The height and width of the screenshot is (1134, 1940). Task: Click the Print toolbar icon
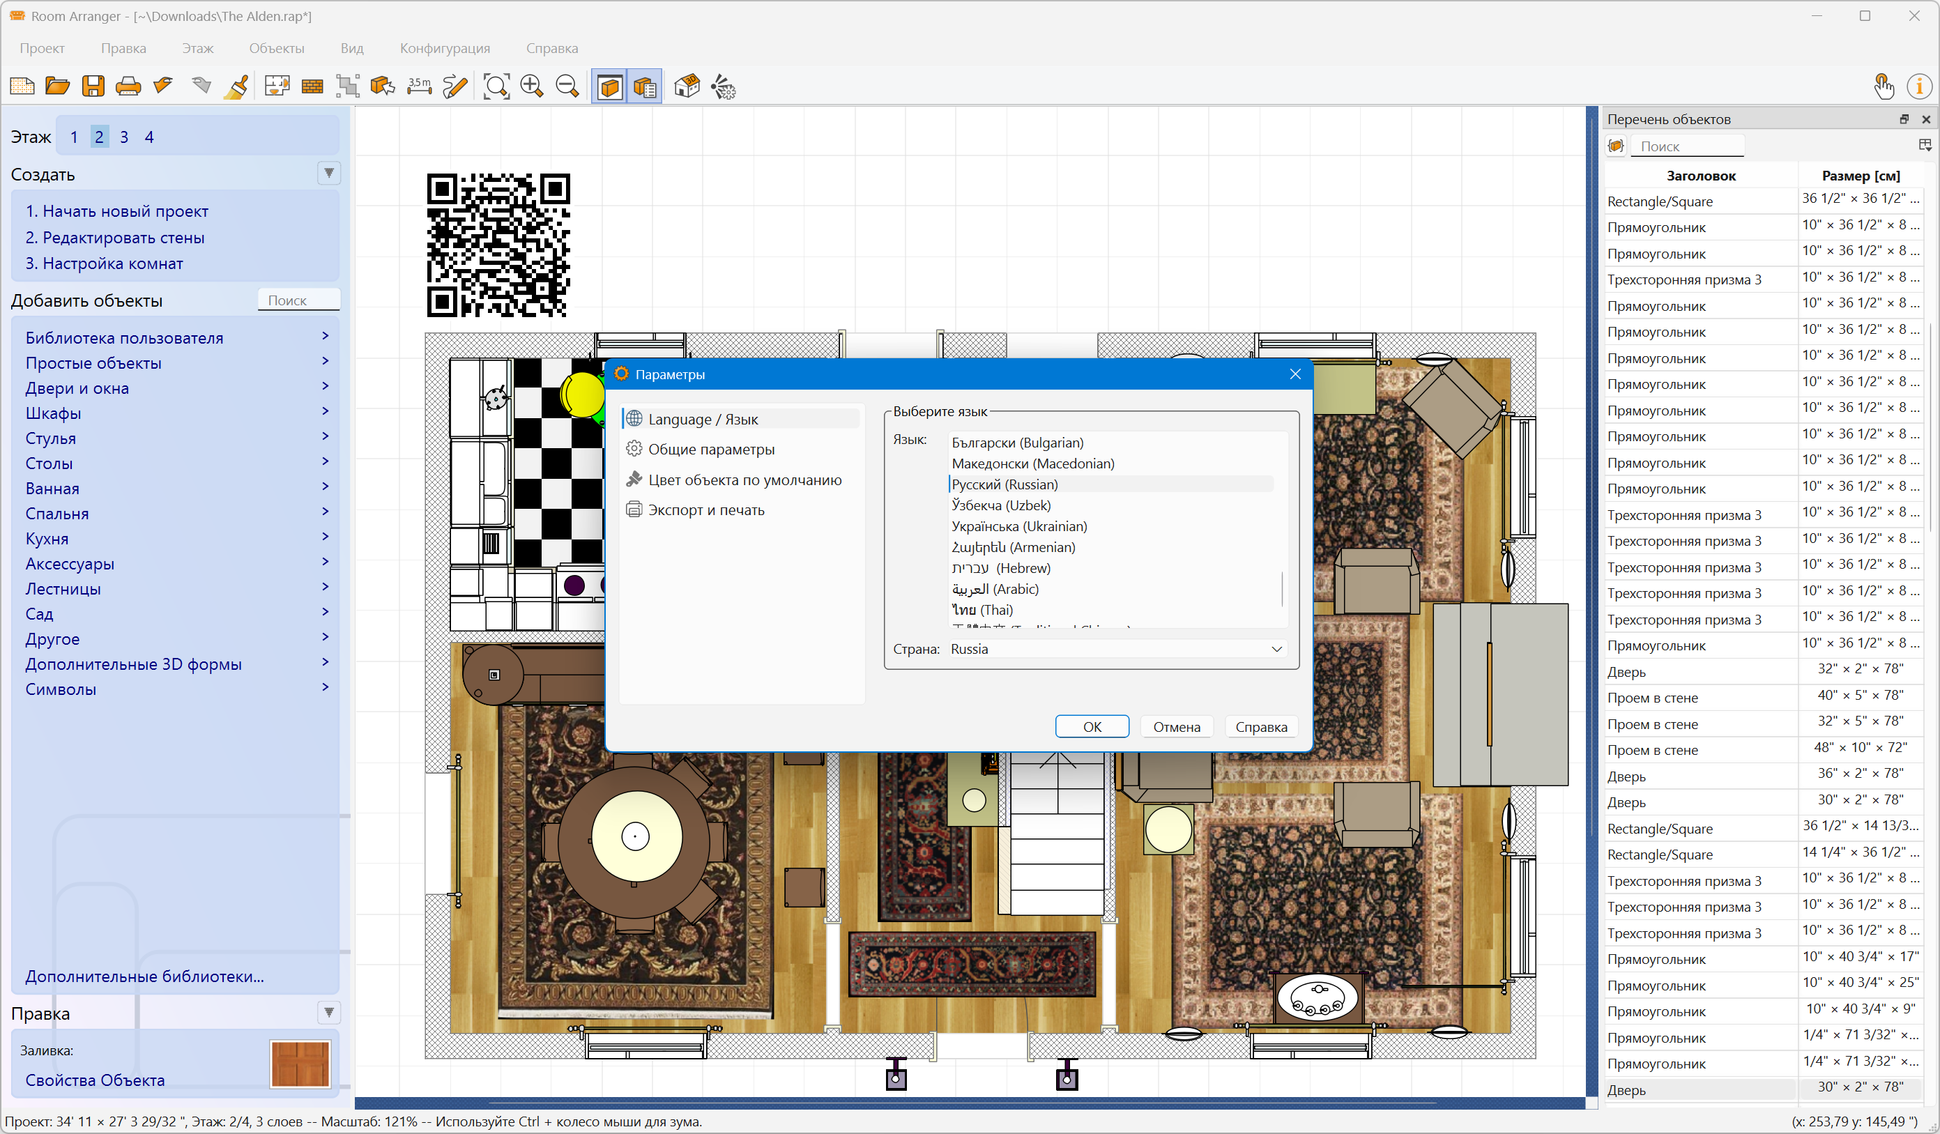(x=128, y=86)
